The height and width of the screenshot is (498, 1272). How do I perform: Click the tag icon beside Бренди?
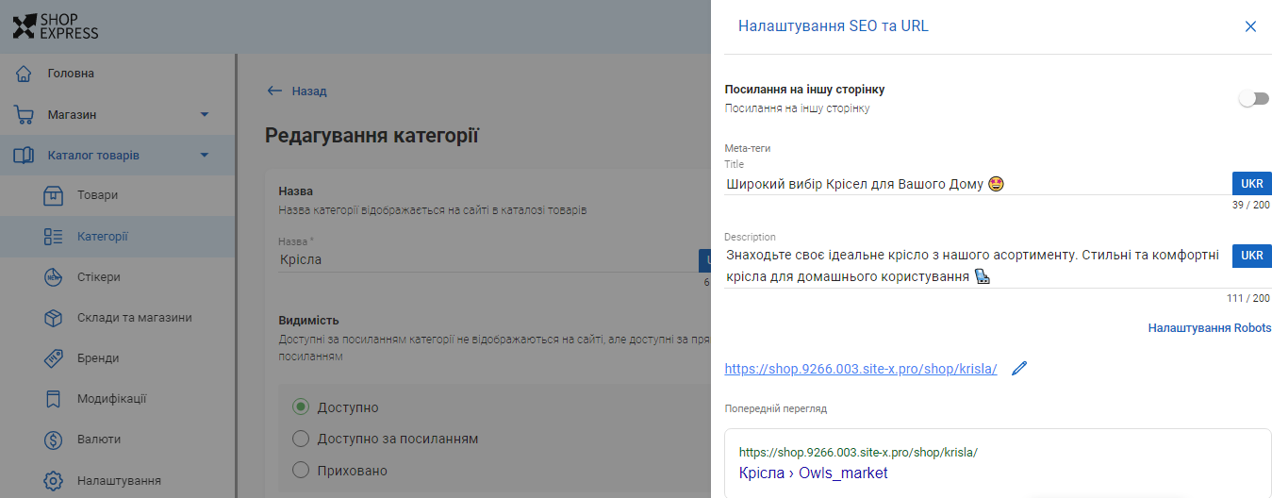(54, 358)
